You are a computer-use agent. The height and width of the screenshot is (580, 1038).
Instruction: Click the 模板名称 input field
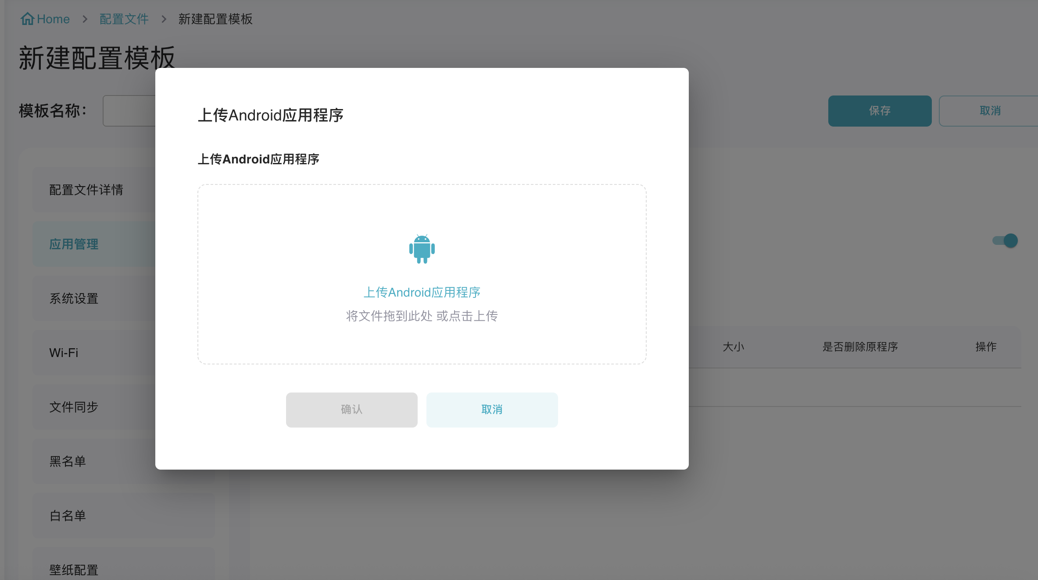[129, 111]
